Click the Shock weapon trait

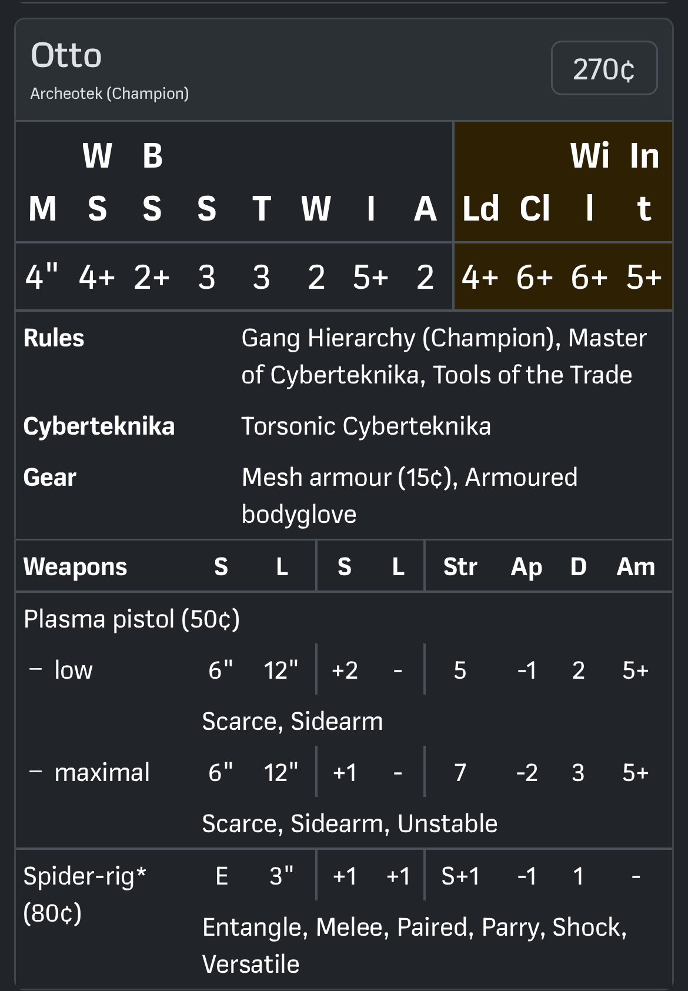(x=588, y=927)
